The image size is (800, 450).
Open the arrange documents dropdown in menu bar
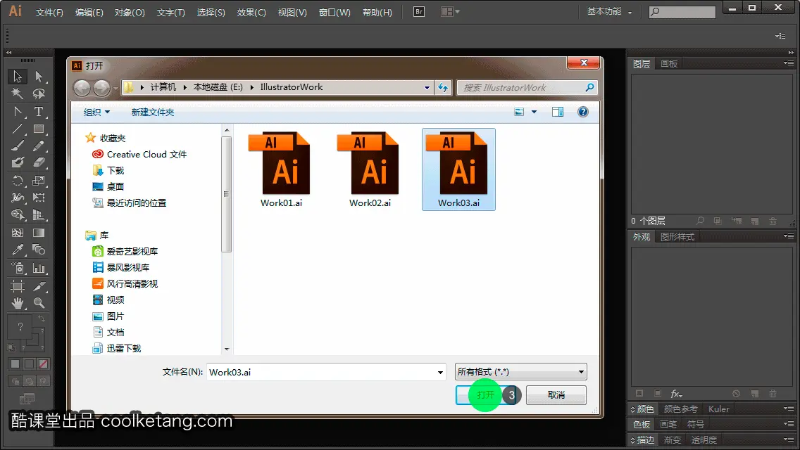[450, 11]
